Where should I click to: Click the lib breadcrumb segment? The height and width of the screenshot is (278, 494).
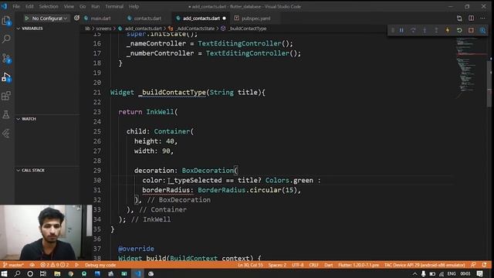click(x=87, y=29)
